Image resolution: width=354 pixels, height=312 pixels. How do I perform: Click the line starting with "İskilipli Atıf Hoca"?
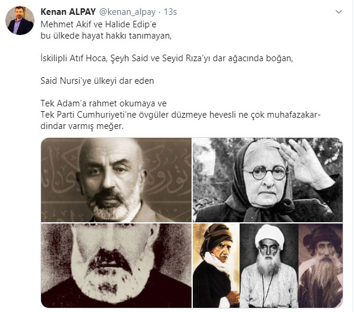[x=167, y=58]
